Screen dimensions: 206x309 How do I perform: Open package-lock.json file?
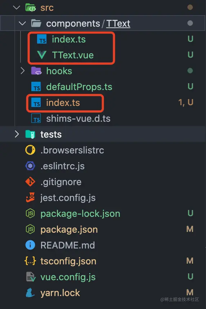80,214
